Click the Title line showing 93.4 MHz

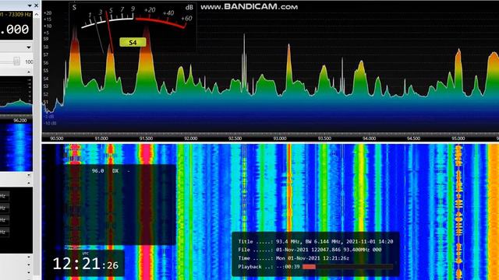coord(315,242)
